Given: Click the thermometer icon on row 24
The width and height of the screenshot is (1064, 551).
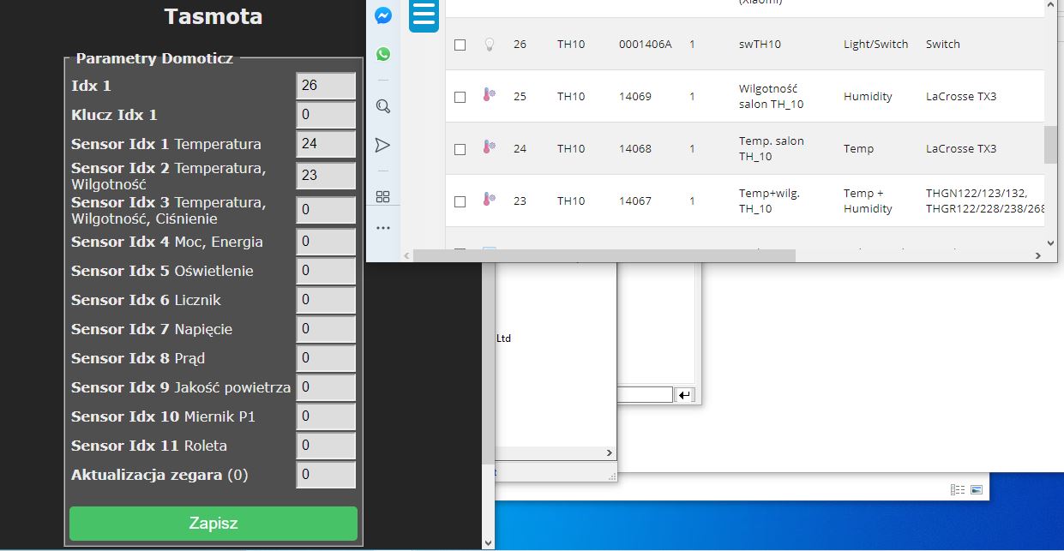Looking at the screenshot, I should point(489,148).
